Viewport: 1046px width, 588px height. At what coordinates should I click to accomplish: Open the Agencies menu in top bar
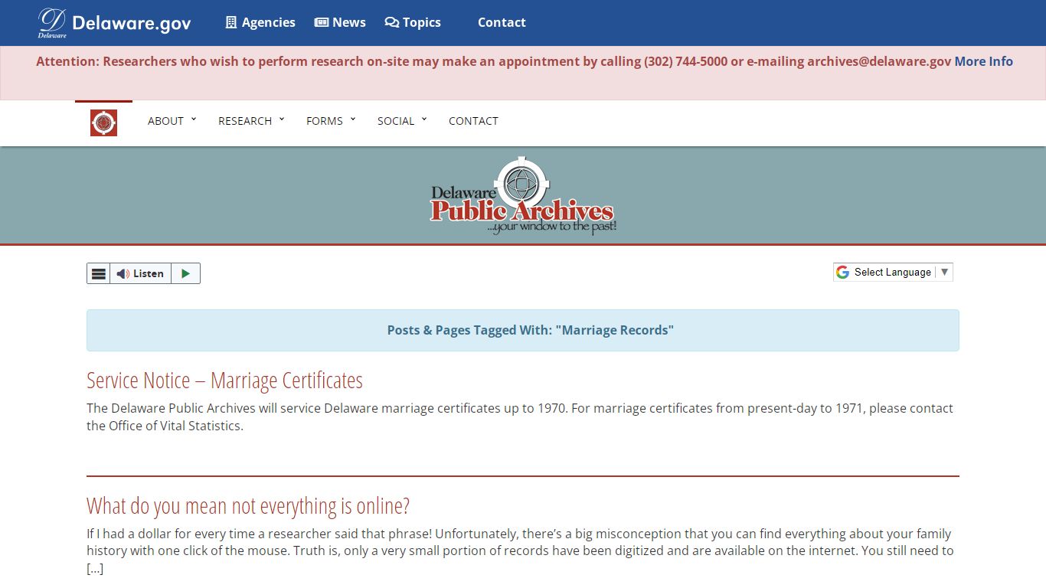click(260, 22)
